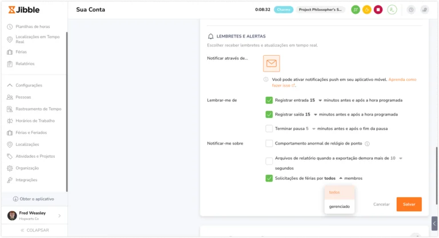The image size is (439, 238).
Task: Open the Jibble logo home
Action: [x=24, y=10]
